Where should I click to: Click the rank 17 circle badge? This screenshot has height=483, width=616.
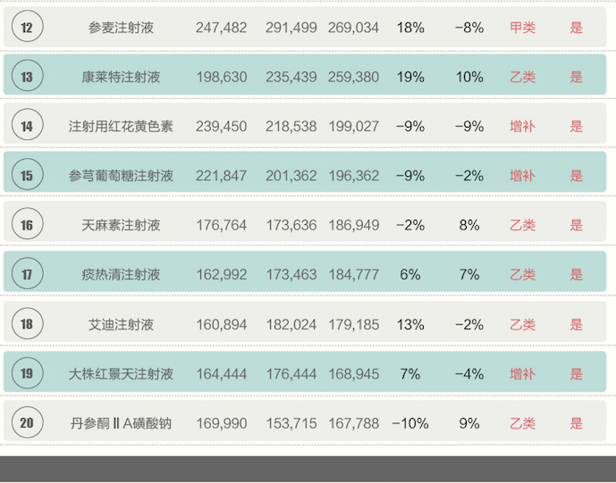[27, 274]
